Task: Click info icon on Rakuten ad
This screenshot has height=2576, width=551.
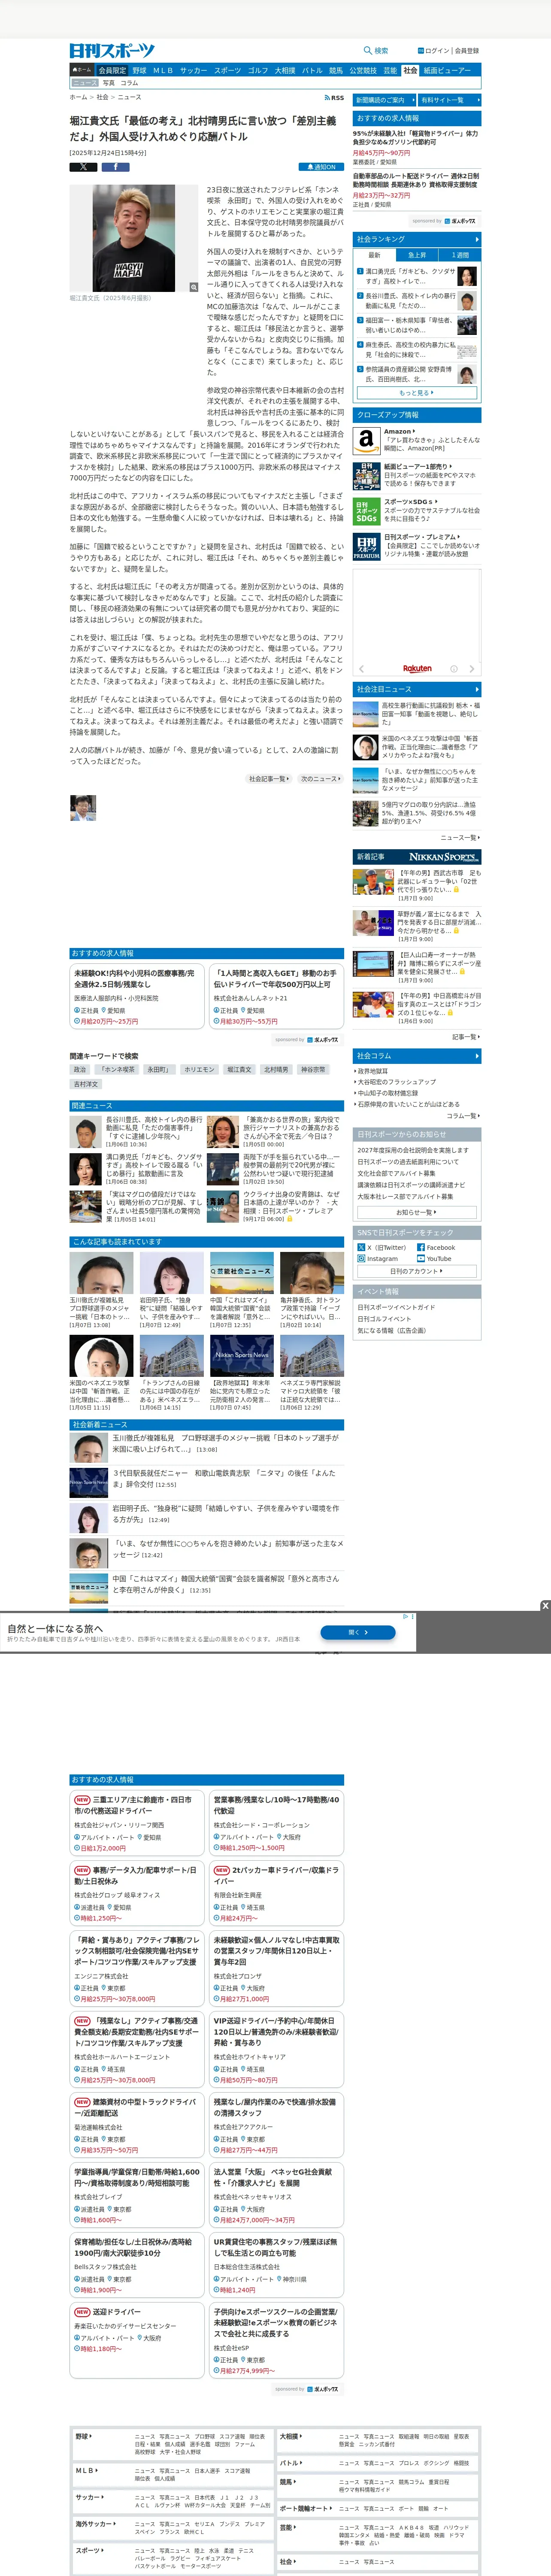Action: tap(454, 669)
